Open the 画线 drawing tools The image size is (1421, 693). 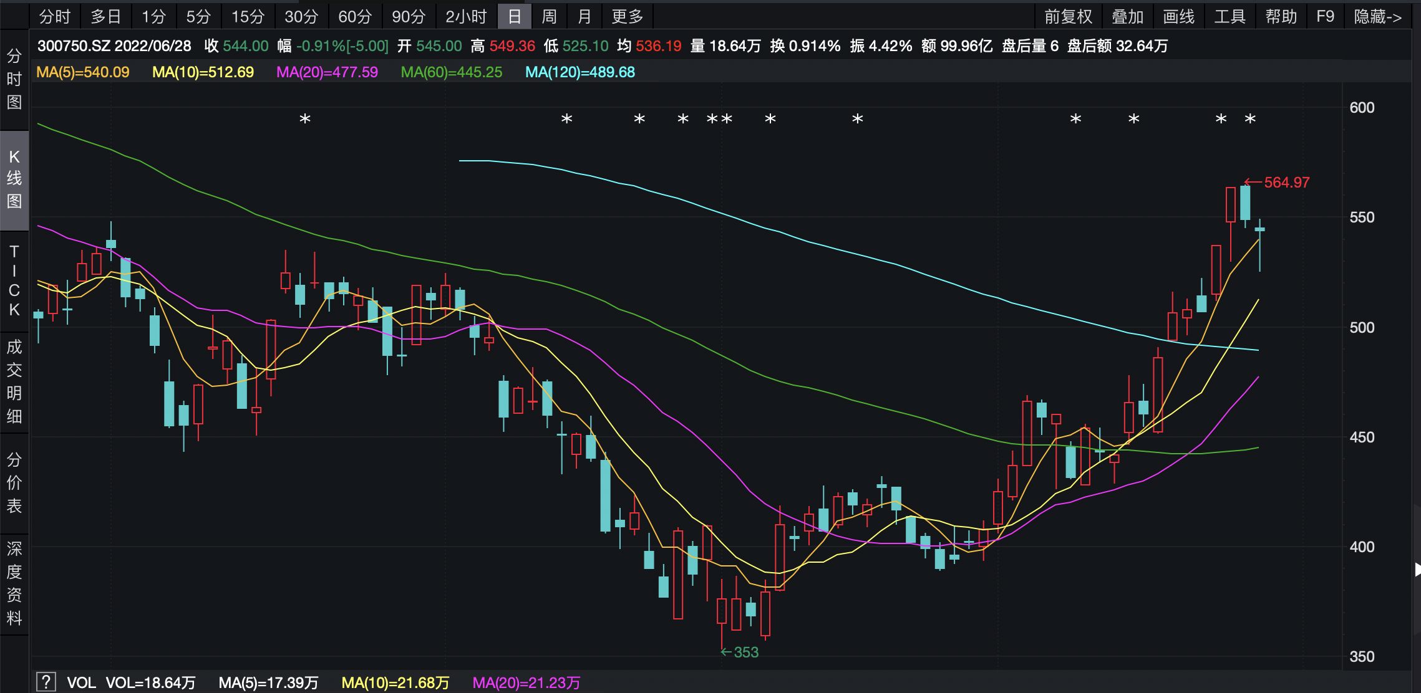click(x=1178, y=16)
